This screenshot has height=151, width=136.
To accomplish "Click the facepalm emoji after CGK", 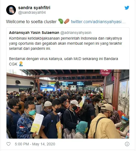I will (21, 64).
